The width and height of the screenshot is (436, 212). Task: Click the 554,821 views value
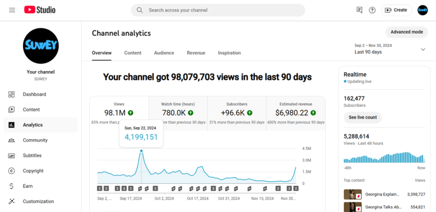pyautogui.click(x=418, y=207)
